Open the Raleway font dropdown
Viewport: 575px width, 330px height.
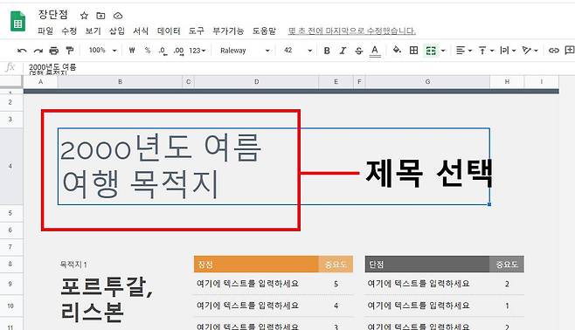pyautogui.click(x=245, y=51)
